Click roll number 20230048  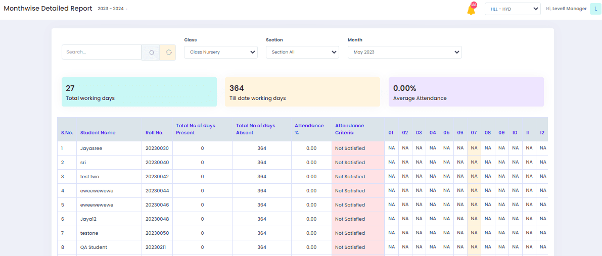[157, 219]
